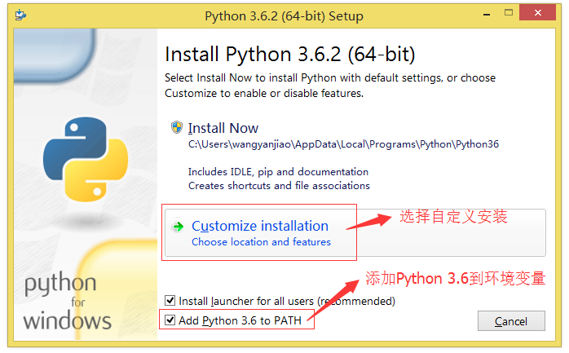The width and height of the screenshot is (569, 353).
Task: Cancel the Python installation
Action: tap(511, 321)
